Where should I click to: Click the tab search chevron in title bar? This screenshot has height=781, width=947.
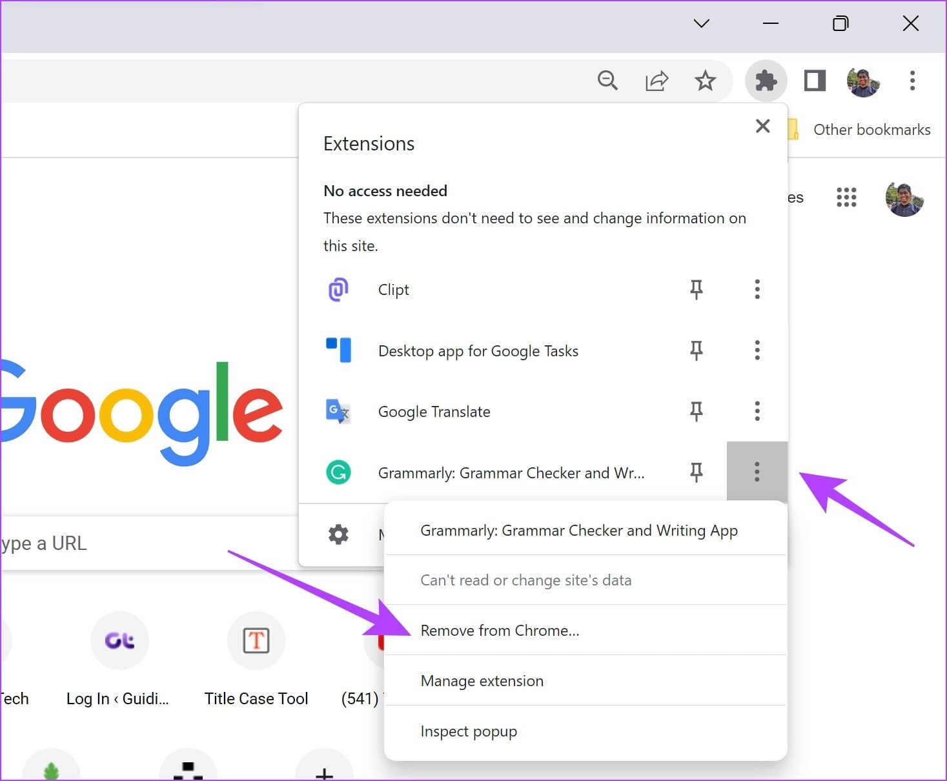pyautogui.click(x=701, y=24)
